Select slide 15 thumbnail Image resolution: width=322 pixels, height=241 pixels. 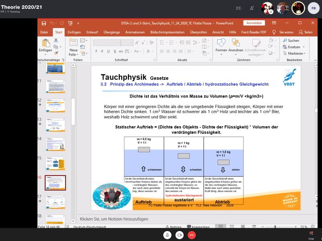[x=56, y=163]
